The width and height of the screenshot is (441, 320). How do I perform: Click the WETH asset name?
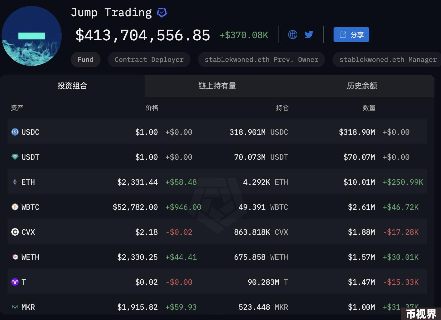pos(30,257)
